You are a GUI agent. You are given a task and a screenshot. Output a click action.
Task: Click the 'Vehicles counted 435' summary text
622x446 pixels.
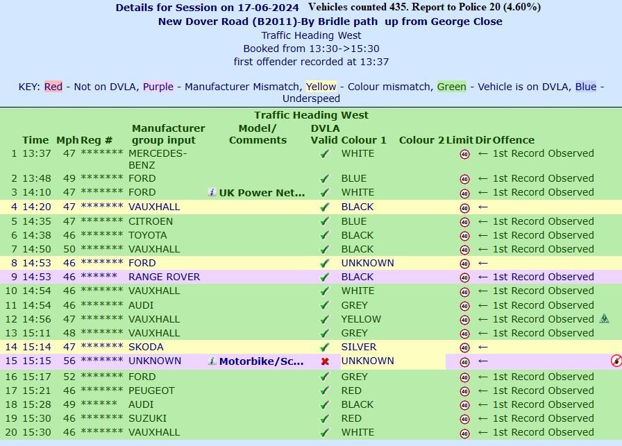click(x=358, y=7)
